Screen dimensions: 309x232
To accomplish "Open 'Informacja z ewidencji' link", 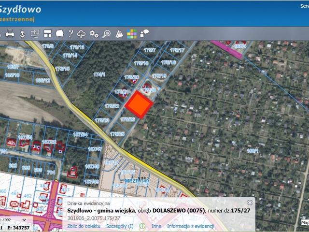I will point(190,226).
